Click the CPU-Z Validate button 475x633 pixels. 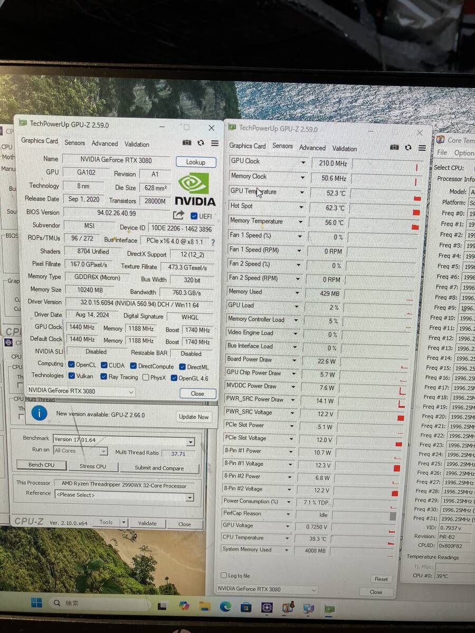147,523
